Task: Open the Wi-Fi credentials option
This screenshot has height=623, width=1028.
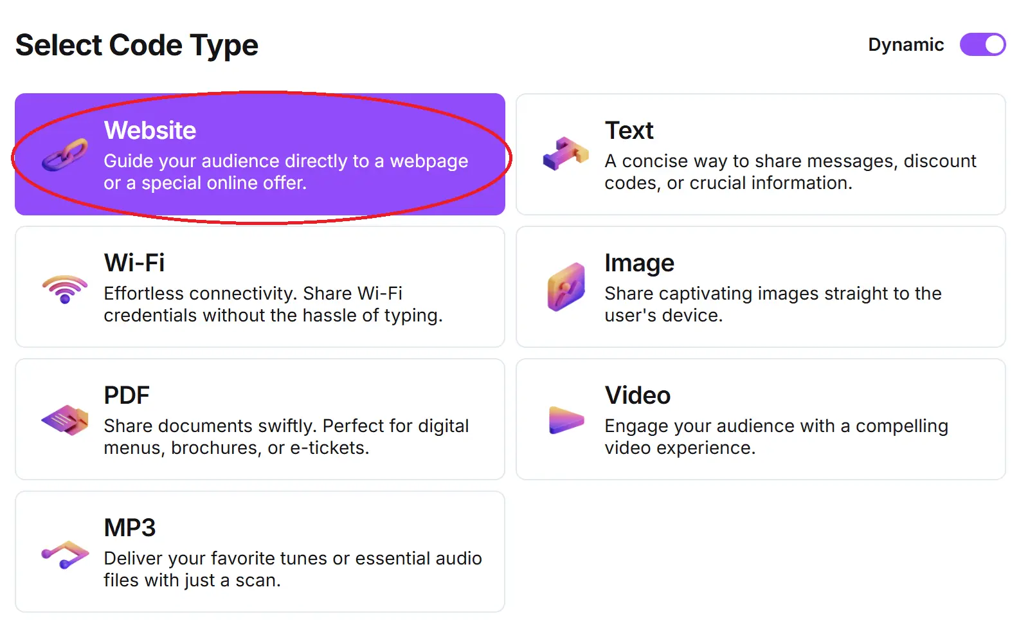Action: point(260,287)
